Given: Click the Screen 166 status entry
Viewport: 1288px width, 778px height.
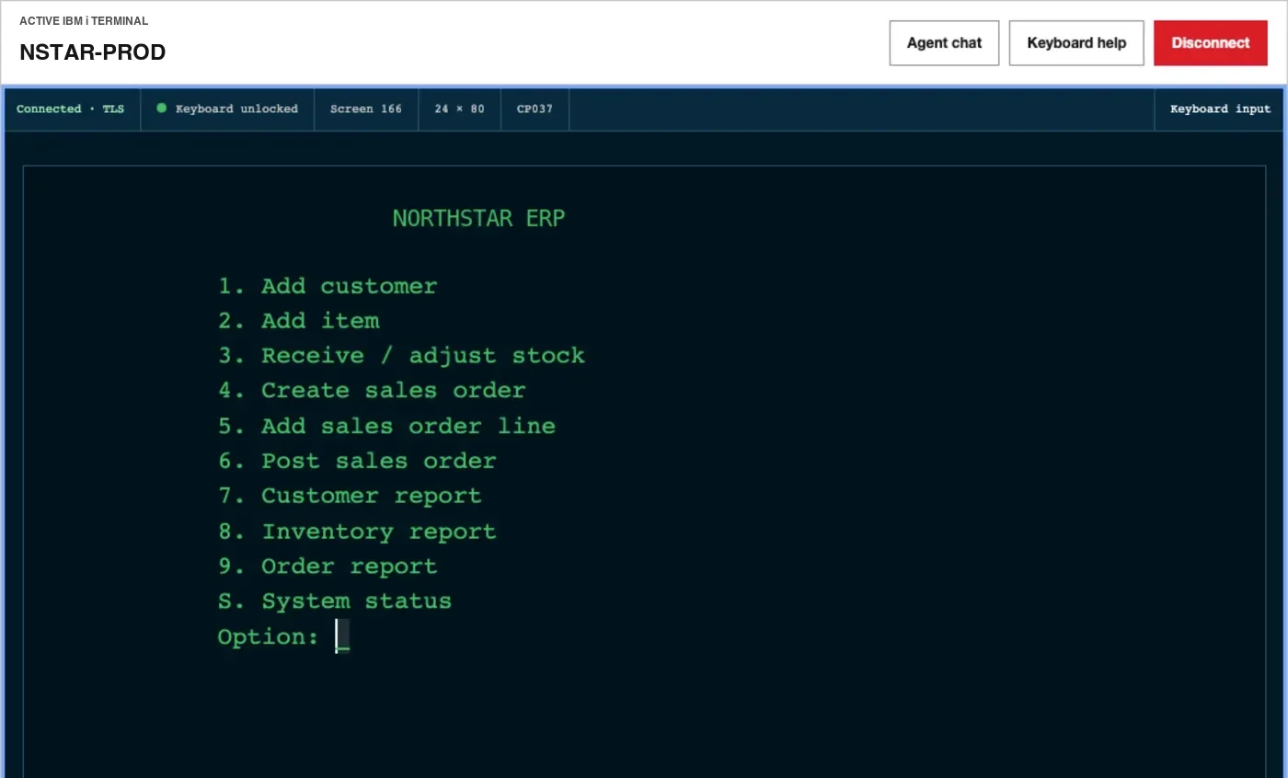Looking at the screenshot, I should [x=366, y=109].
